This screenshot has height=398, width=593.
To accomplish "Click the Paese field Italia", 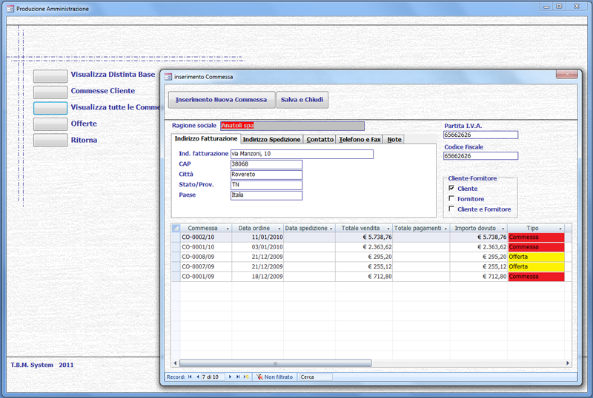I will click(266, 195).
